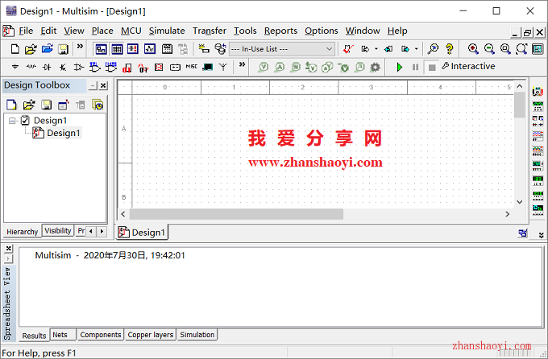Open the Simulate menu

coord(167,31)
